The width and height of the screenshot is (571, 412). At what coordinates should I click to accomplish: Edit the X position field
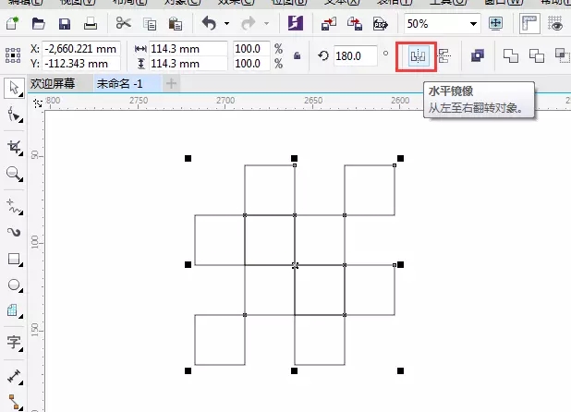(80, 49)
